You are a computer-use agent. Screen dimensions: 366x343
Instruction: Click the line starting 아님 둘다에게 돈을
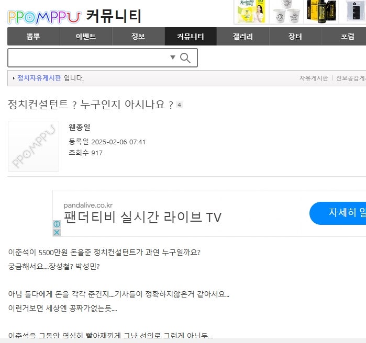tap(118, 294)
